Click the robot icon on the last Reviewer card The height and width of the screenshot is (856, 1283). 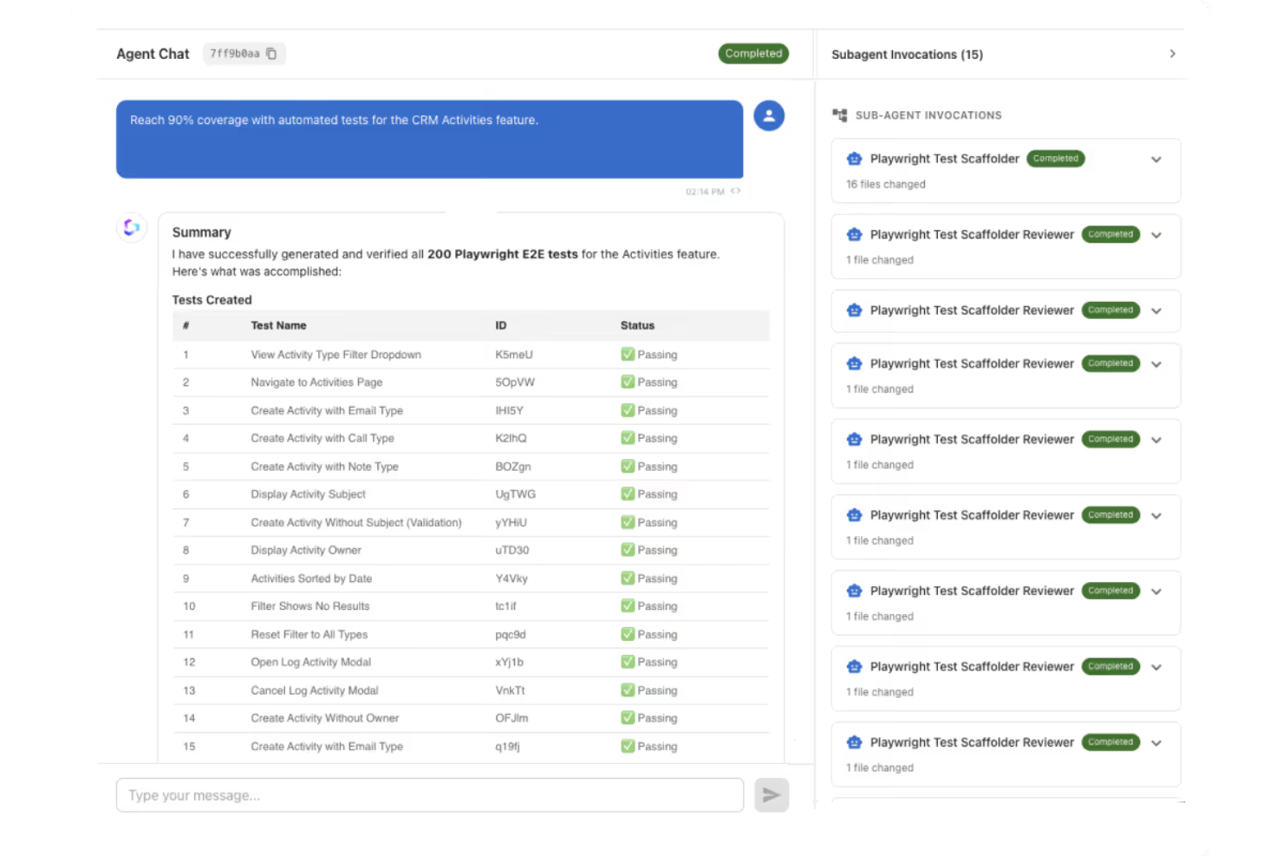[x=854, y=742]
